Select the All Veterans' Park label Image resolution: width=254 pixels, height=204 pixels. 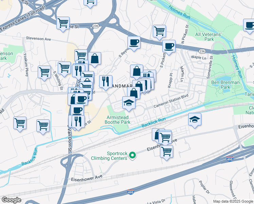point(208,37)
